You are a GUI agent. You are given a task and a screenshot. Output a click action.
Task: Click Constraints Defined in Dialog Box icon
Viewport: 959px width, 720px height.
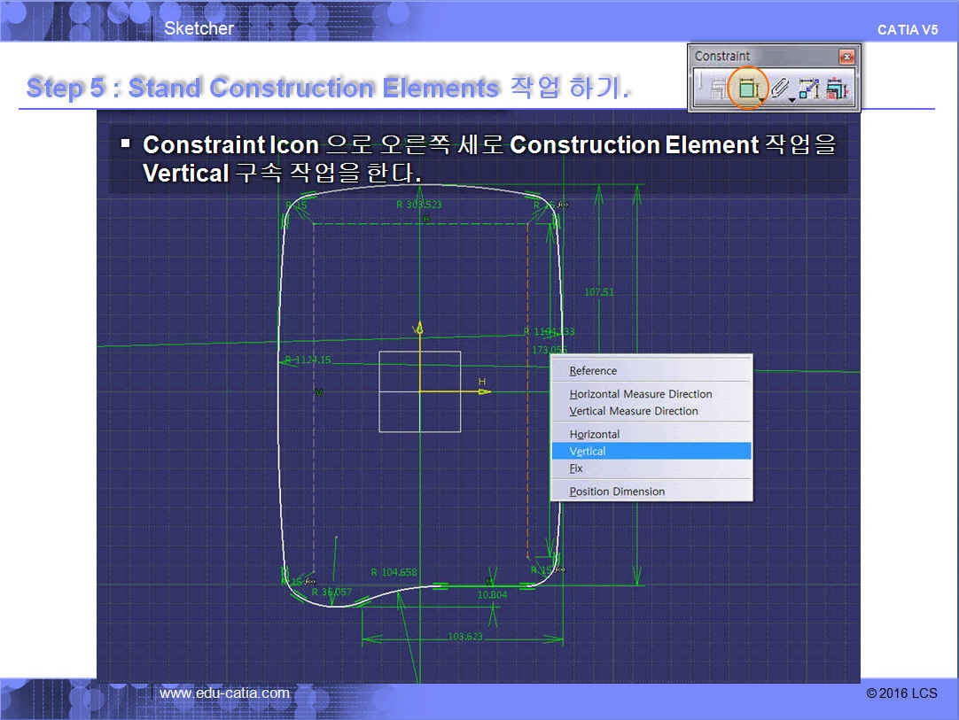click(x=717, y=89)
